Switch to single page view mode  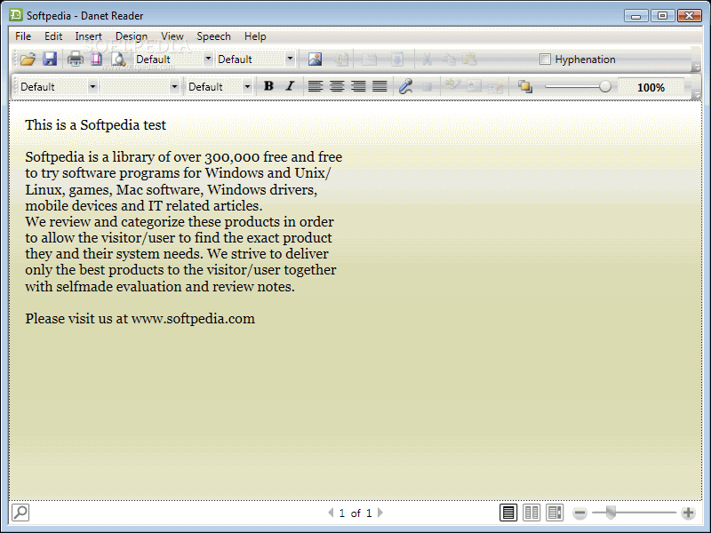tap(508, 513)
